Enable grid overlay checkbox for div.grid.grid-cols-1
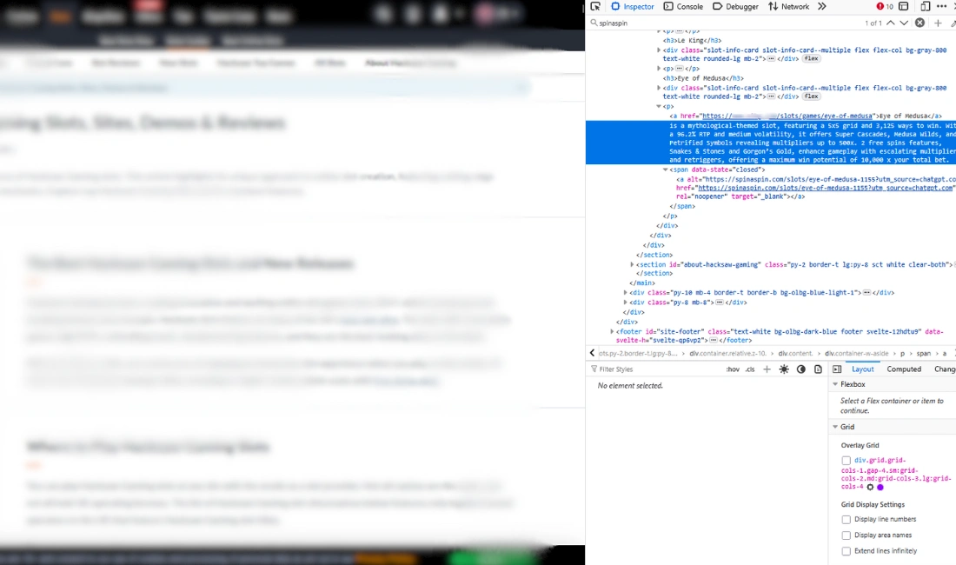The width and height of the screenshot is (956, 565). point(846,461)
